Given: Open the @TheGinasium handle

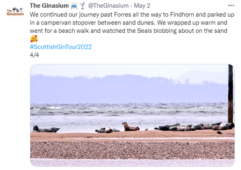Looking at the screenshot, I should 108,5.
